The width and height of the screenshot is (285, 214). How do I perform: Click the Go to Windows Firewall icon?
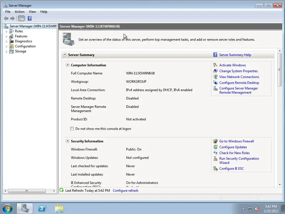coord(215,141)
